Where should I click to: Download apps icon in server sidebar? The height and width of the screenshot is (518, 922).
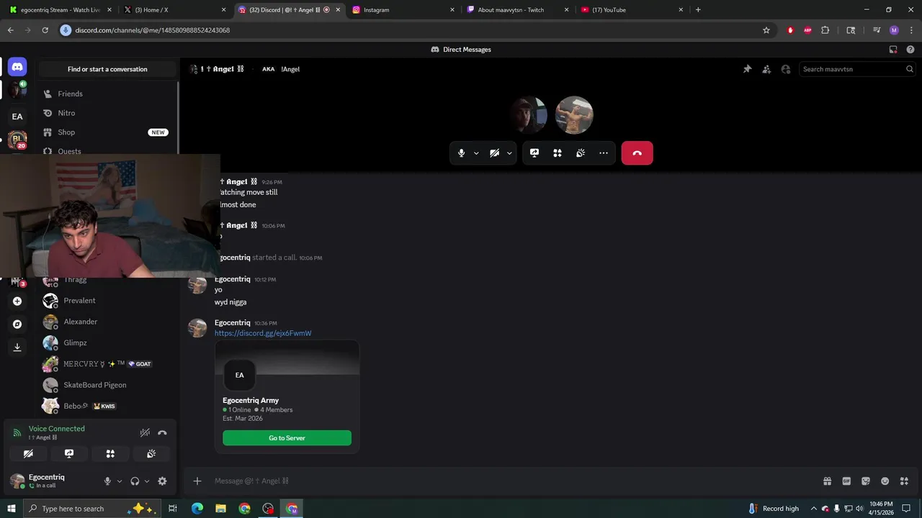17,347
